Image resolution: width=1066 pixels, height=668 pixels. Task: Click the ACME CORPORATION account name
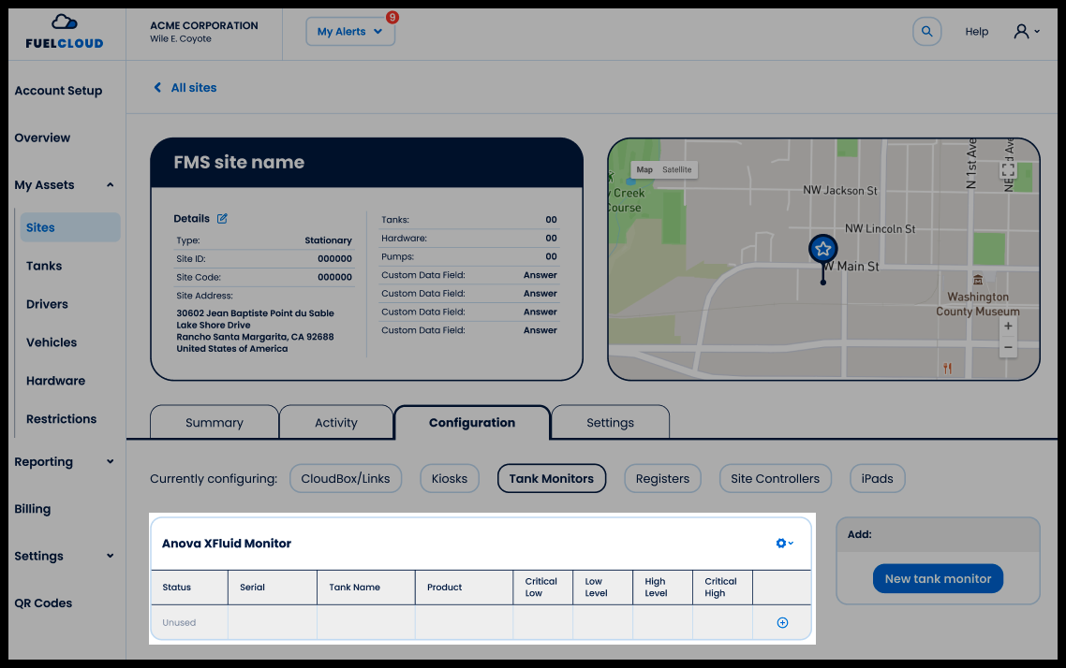pyautogui.click(x=204, y=25)
